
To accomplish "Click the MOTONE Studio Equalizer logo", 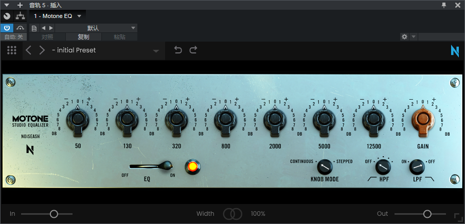I will 30,121.
